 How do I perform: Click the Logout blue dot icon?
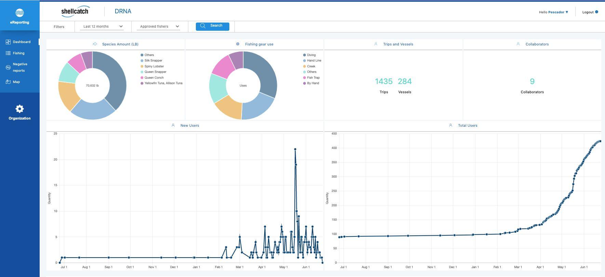(596, 12)
